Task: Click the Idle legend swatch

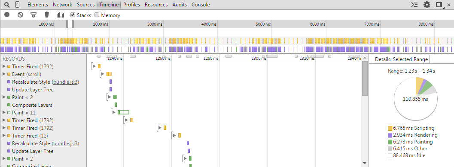Action: 390,155
